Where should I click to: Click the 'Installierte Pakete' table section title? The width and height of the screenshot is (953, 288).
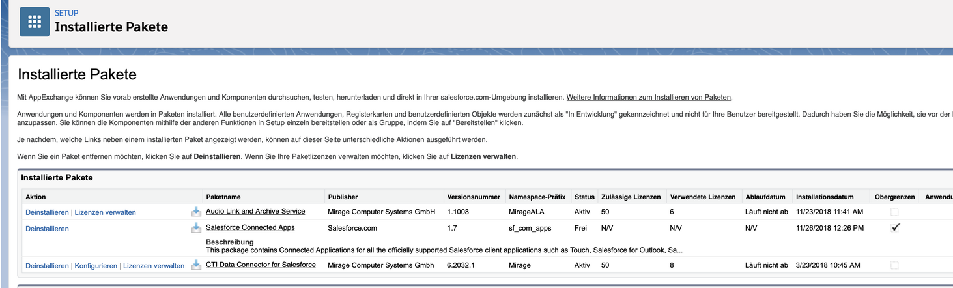tap(57, 177)
